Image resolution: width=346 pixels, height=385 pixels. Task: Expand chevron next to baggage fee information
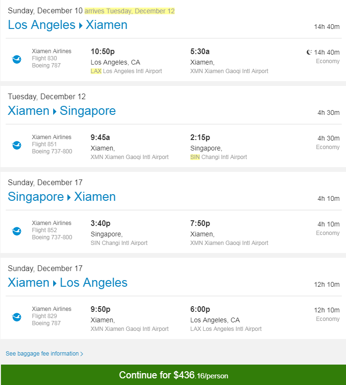[x=82, y=354]
